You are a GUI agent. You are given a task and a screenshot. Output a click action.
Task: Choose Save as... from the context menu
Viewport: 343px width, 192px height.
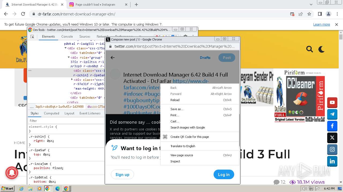coord(200,109)
